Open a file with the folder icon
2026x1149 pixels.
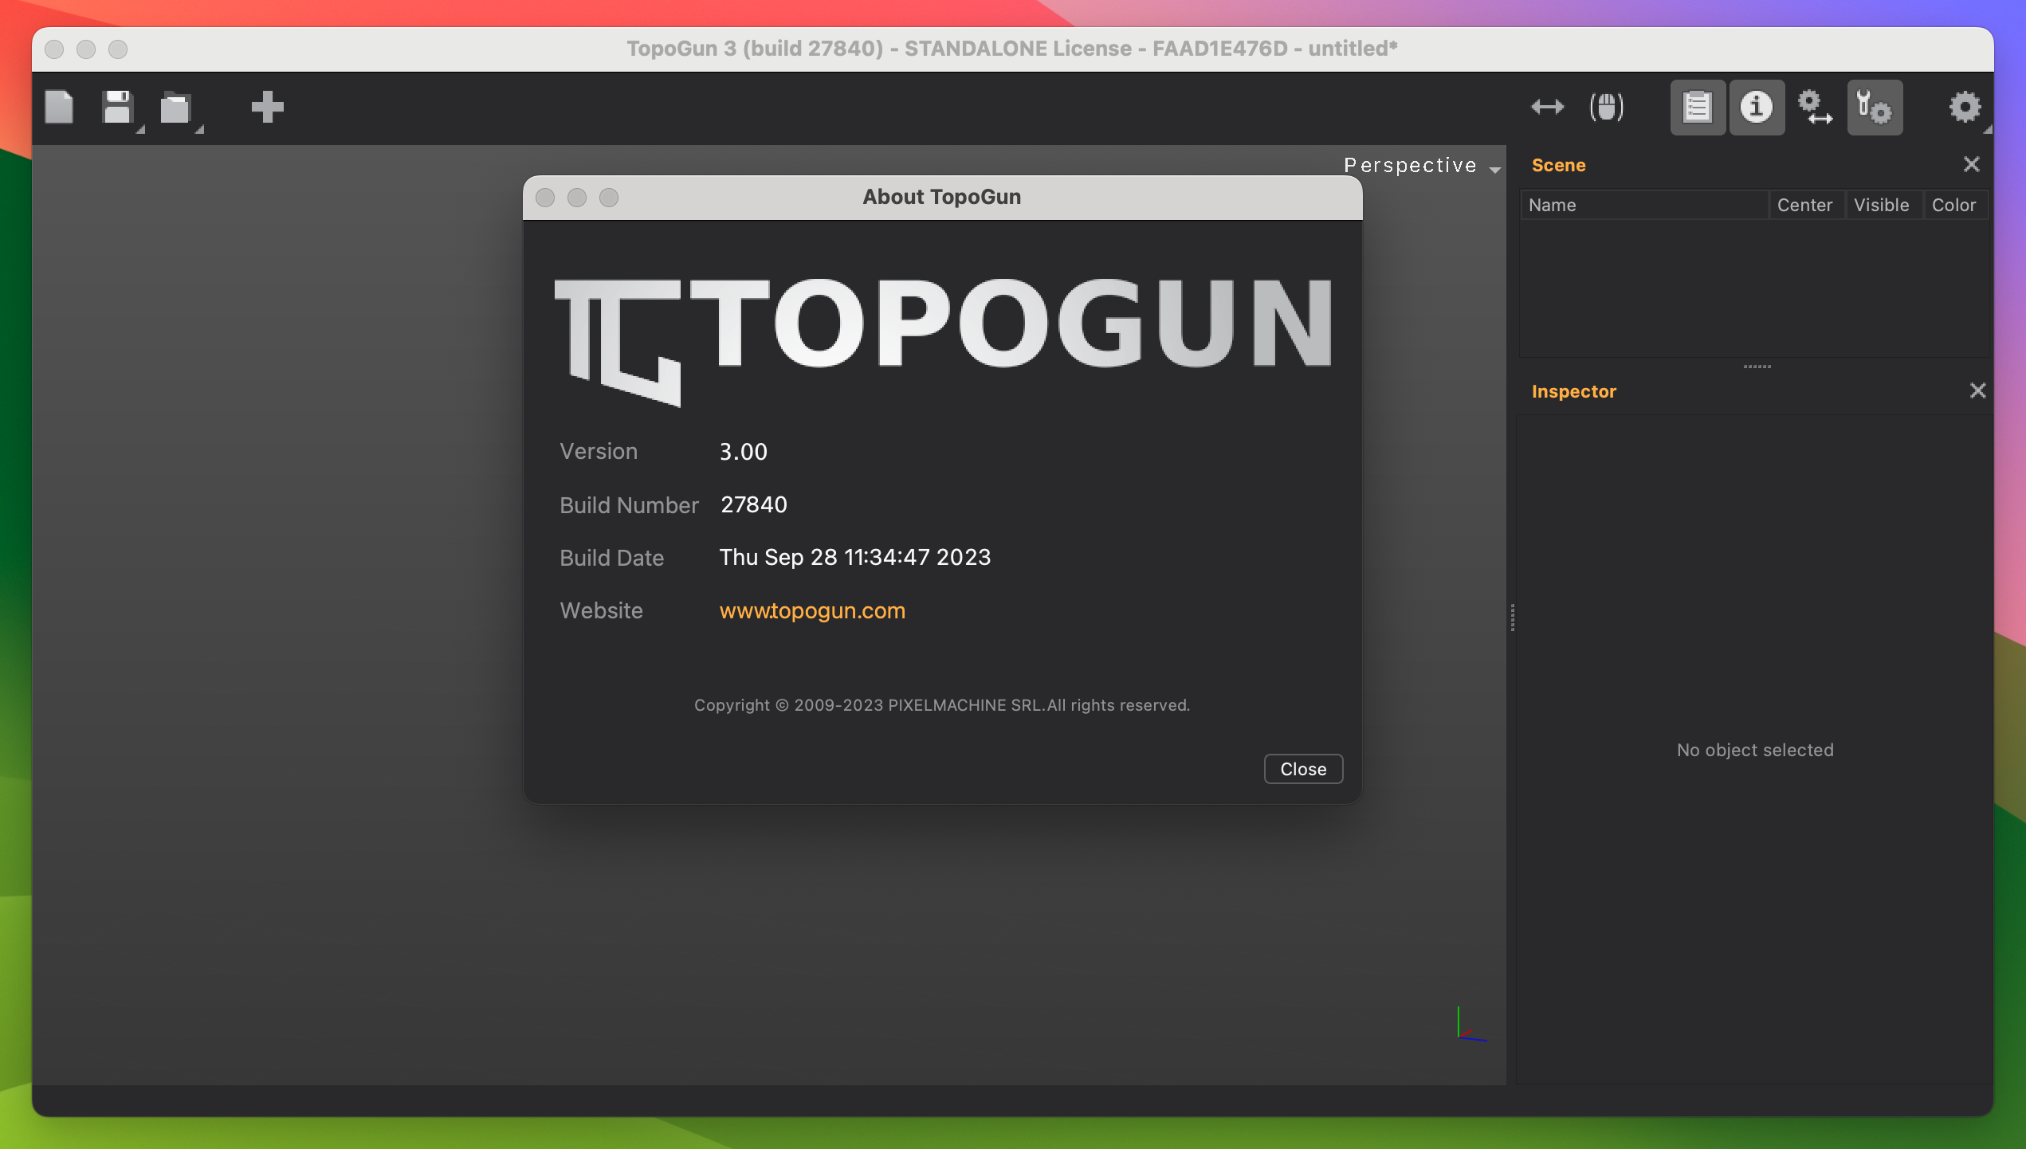point(176,108)
